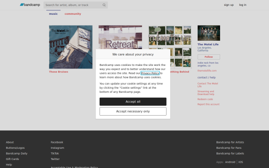Click The Motel Life band photo
This screenshot has width=269, height=168.
(209, 33)
